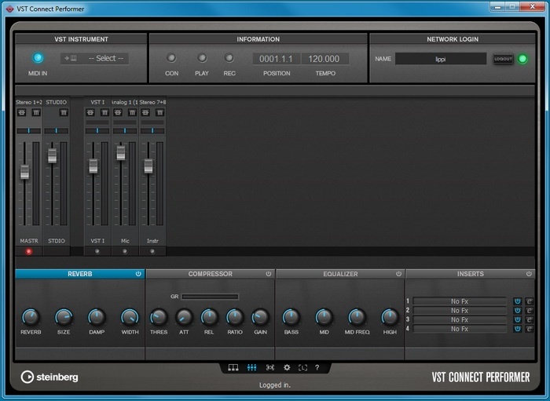The width and height of the screenshot is (550, 401).
Task: Mute the Mic channel strip
Action: click(x=132, y=112)
